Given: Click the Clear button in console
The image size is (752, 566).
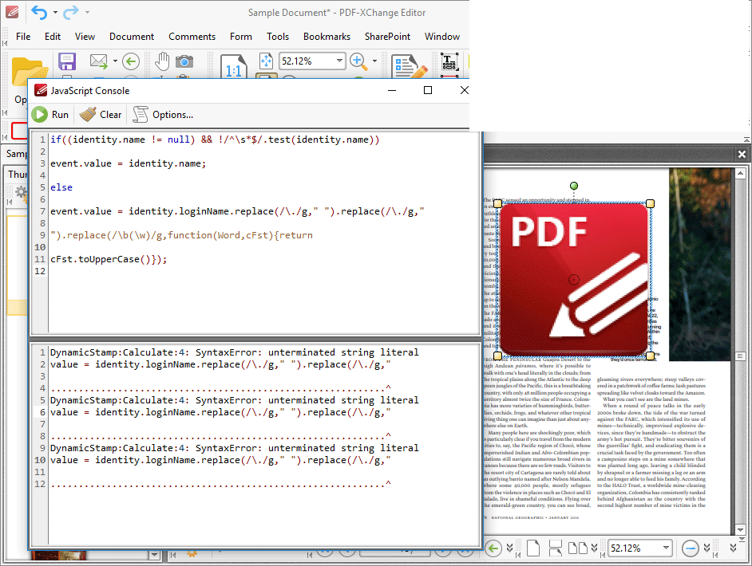Looking at the screenshot, I should click(101, 115).
